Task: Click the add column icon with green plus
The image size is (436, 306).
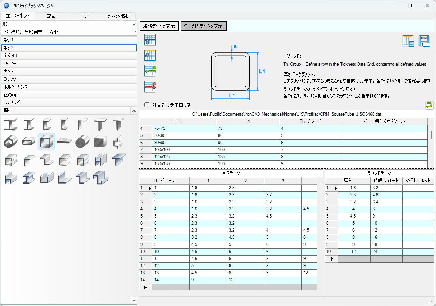Action: tap(150, 71)
